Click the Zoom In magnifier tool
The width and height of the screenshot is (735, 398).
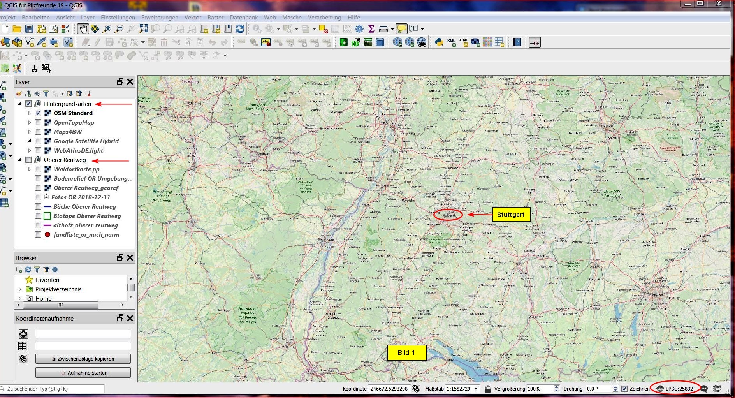pyautogui.click(x=107, y=28)
